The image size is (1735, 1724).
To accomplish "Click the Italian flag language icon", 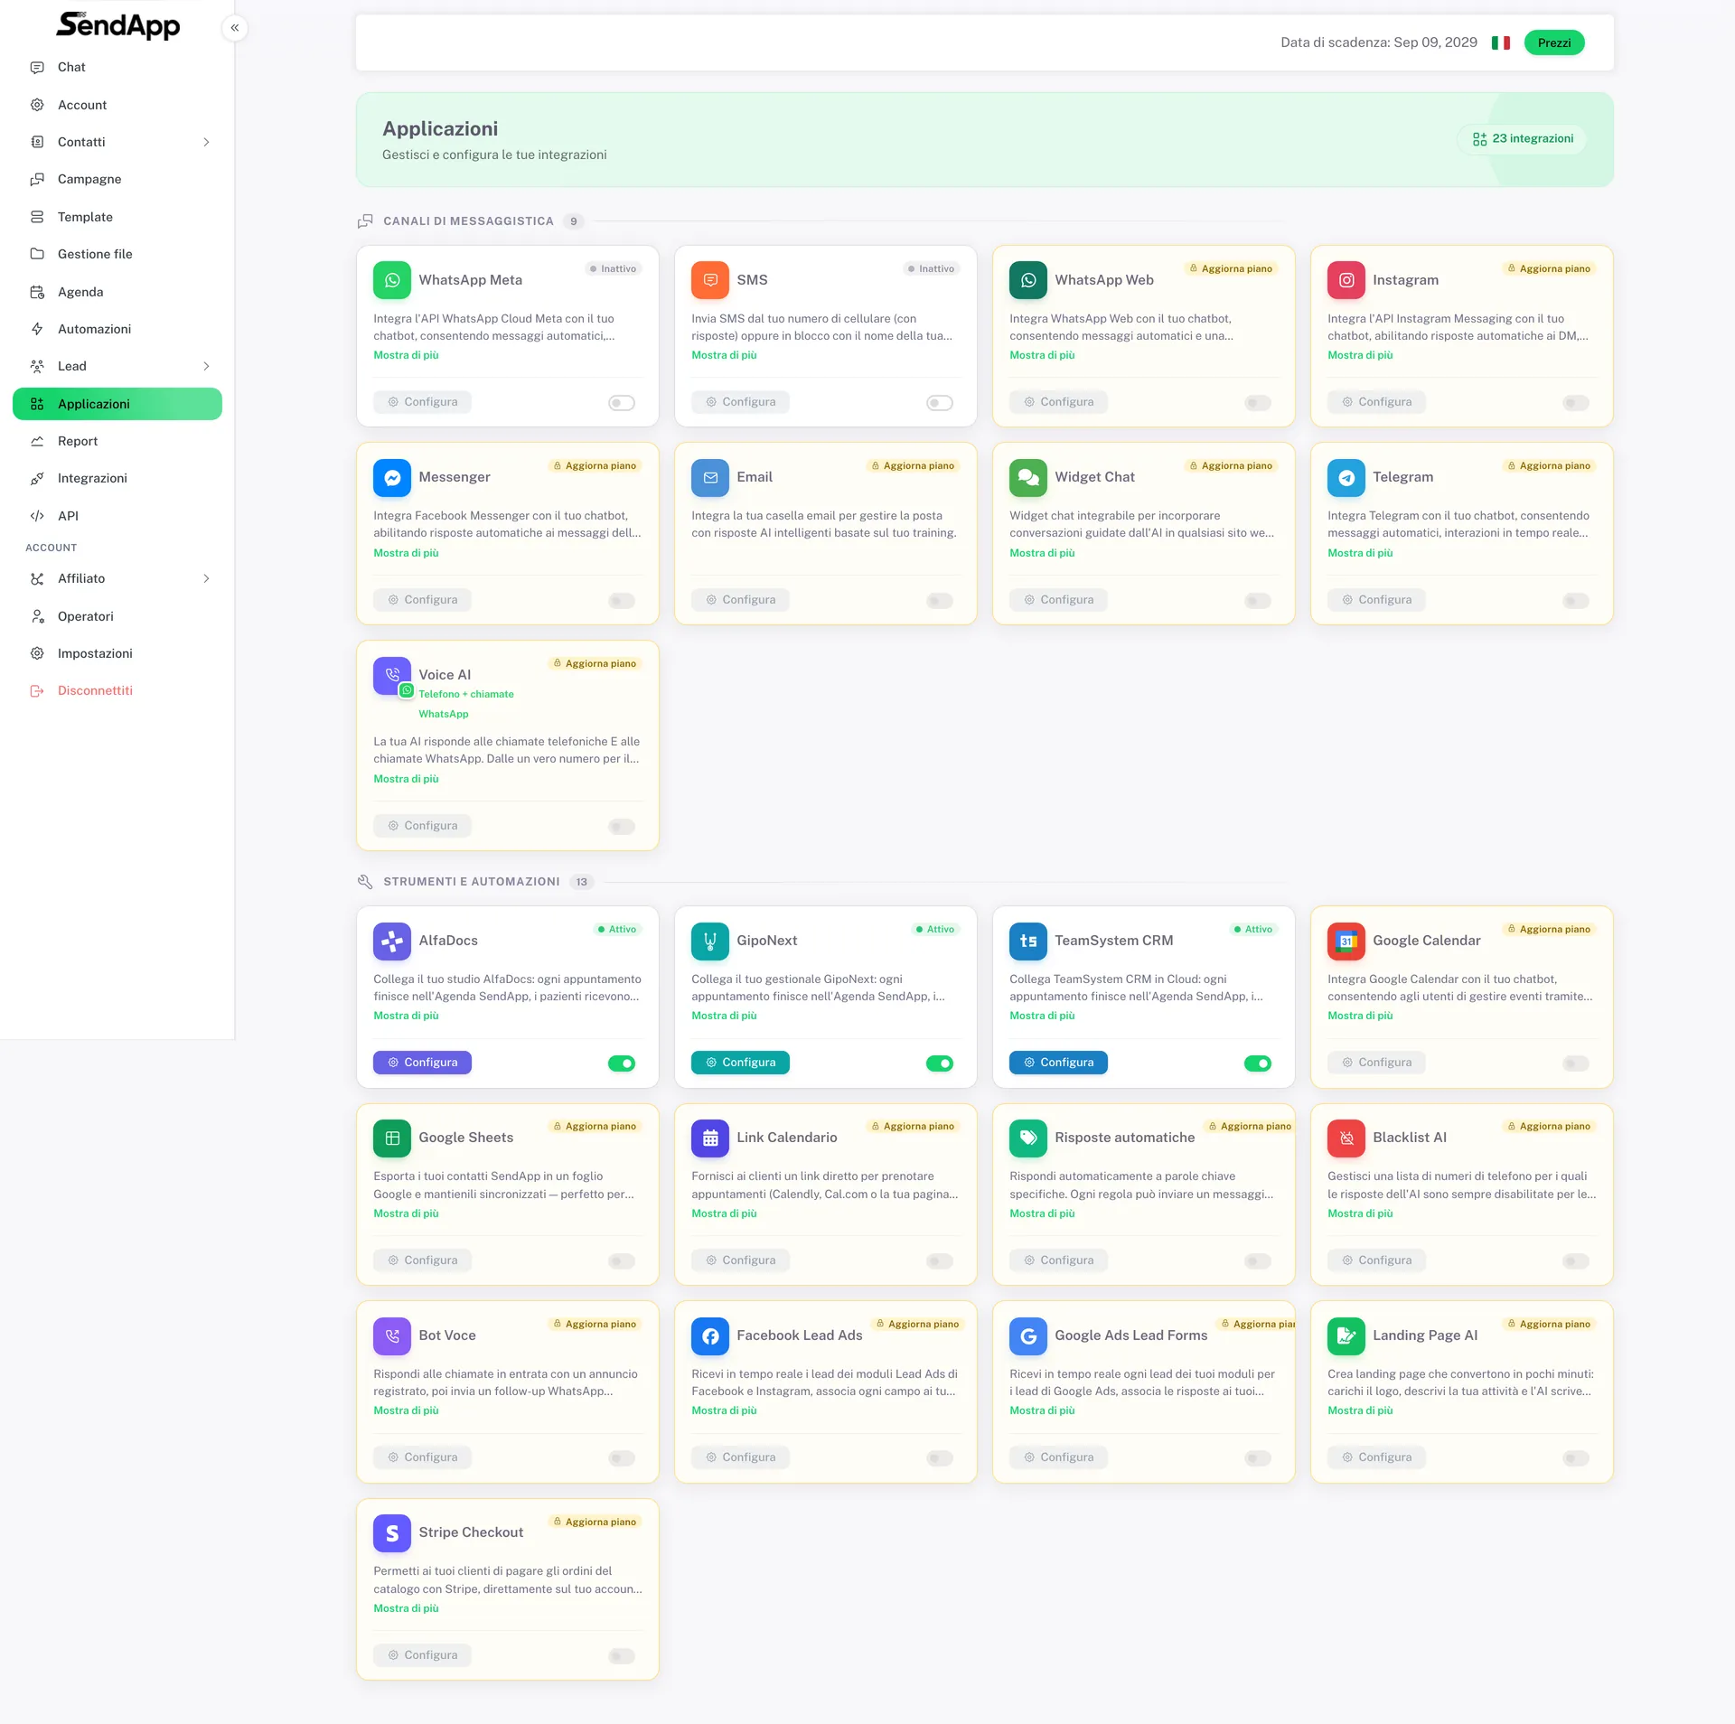I will click(x=1501, y=42).
